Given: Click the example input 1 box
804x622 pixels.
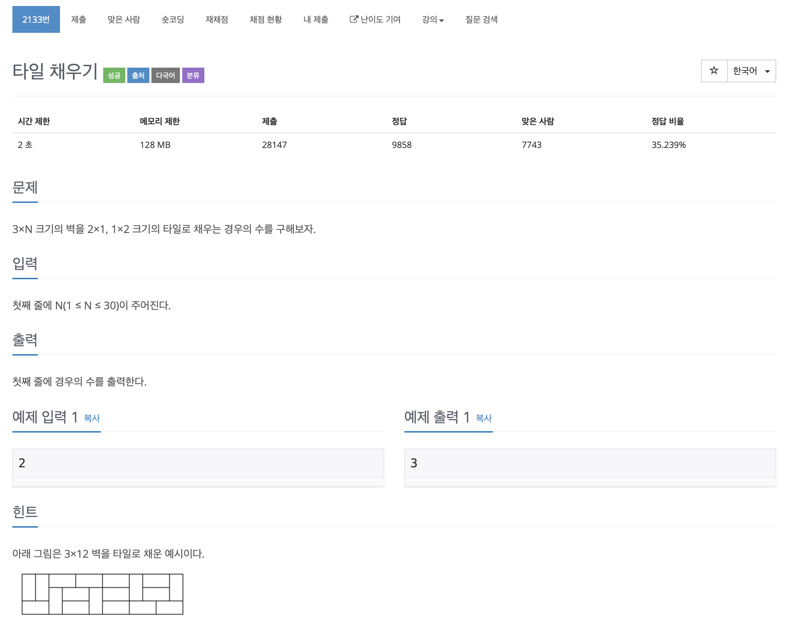Looking at the screenshot, I should point(198,463).
